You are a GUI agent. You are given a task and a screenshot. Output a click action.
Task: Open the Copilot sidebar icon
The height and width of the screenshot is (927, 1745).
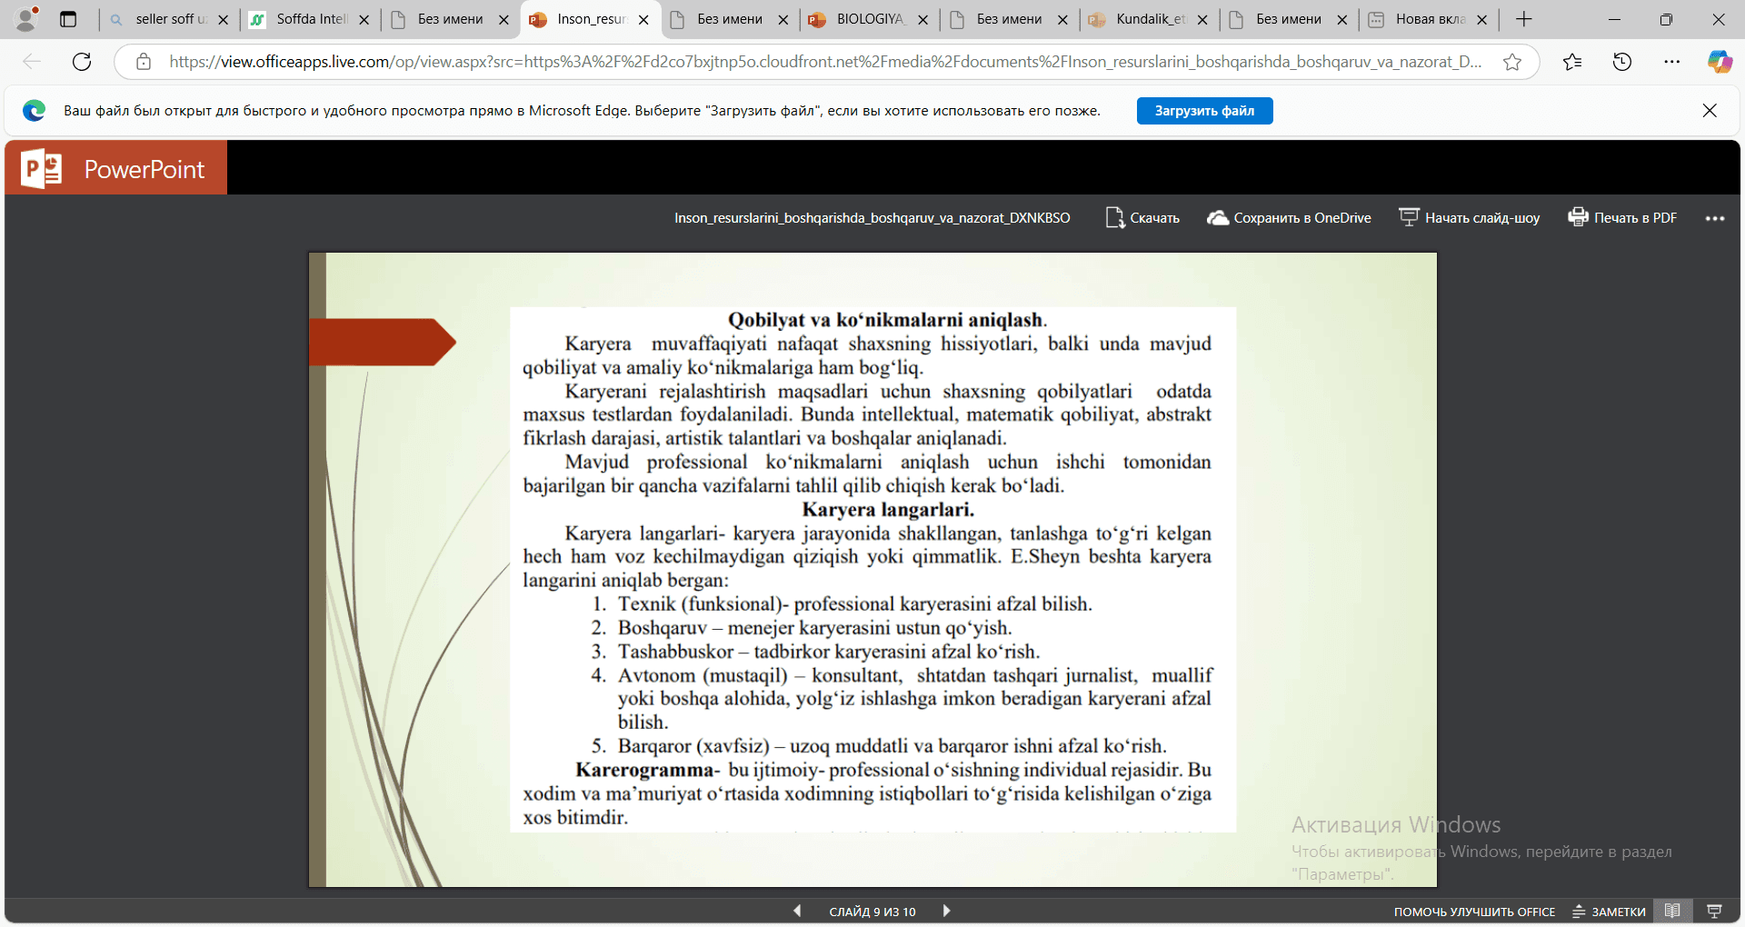pos(1720,62)
